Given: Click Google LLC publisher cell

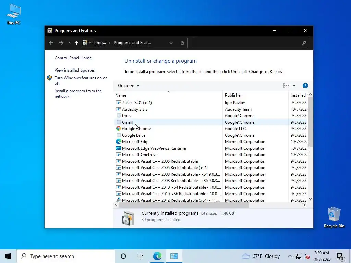Looking at the screenshot, I should coord(235,129).
